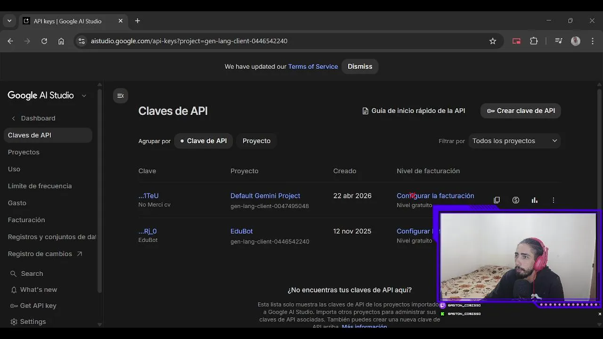Image resolution: width=603 pixels, height=339 pixels.
Task: Open EduBot project link
Action: (x=242, y=231)
